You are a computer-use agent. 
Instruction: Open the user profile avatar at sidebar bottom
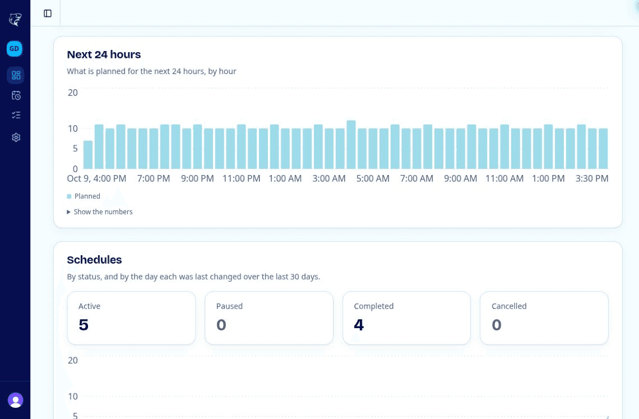pyautogui.click(x=16, y=400)
